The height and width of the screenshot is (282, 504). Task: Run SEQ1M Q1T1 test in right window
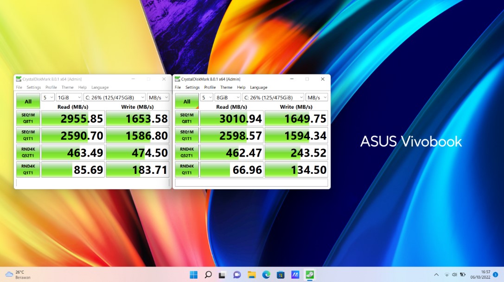[x=187, y=135]
